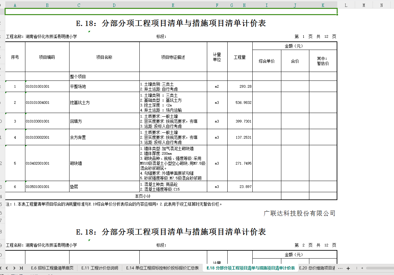Select the 平整场地 item name cell

tap(104, 86)
